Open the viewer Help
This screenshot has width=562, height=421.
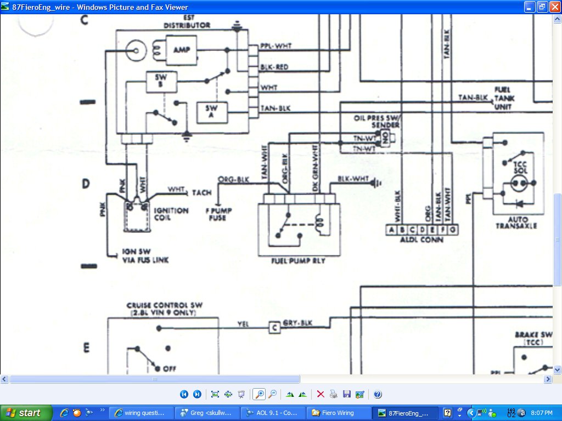tap(378, 394)
